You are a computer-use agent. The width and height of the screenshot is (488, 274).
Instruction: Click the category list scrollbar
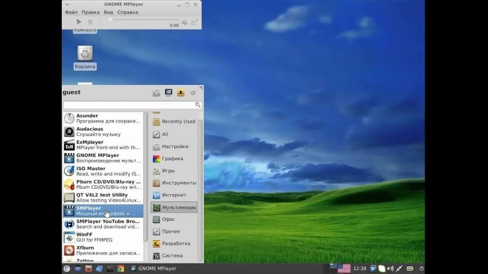[200, 190]
